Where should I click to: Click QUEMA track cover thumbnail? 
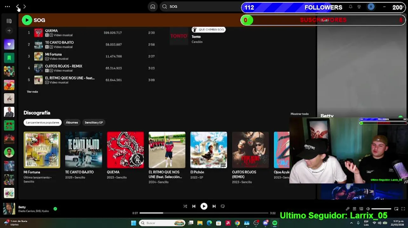pos(38,33)
